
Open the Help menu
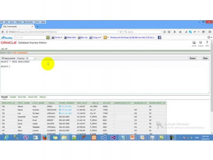(43, 22)
